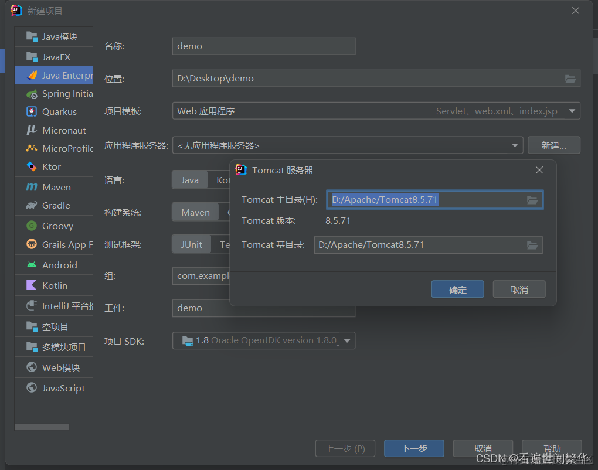
Task: Select the Java模块 project type icon
Action: 32,36
